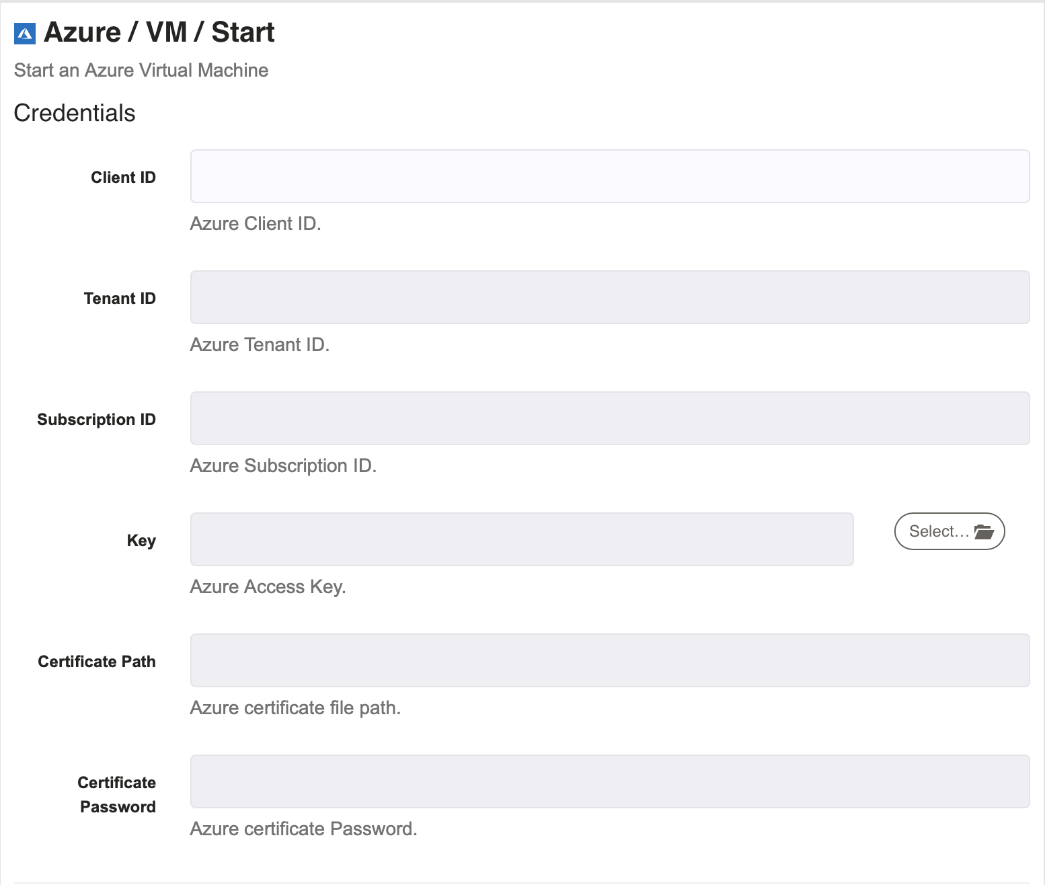Click the Azure logo icon
1045x885 pixels.
[25, 34]
